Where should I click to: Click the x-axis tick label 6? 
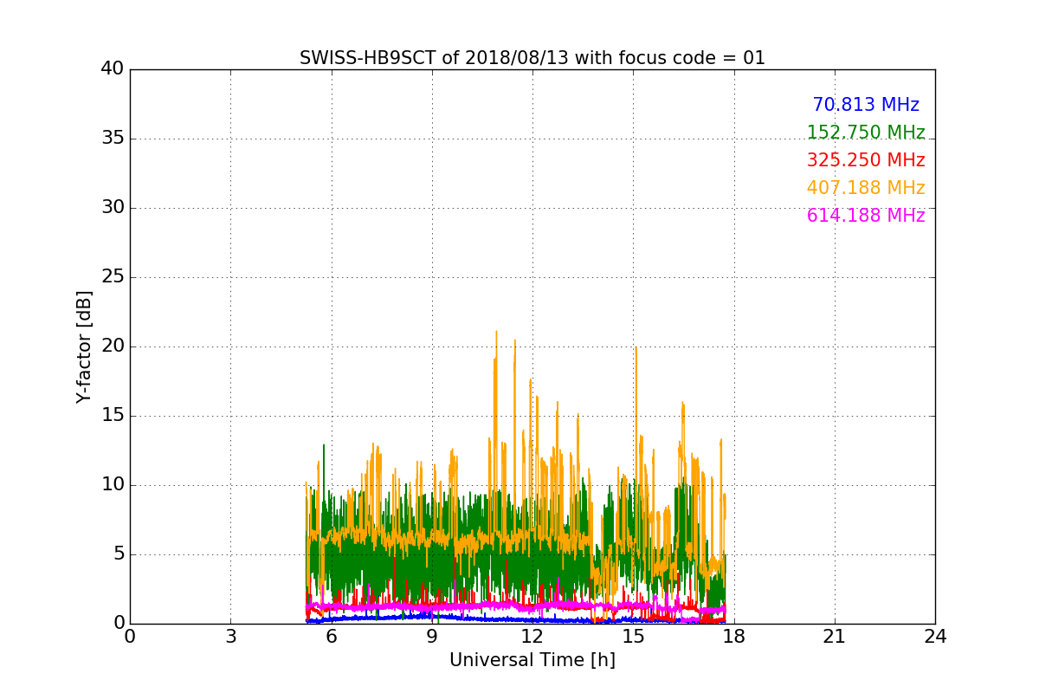pos(331,637)
